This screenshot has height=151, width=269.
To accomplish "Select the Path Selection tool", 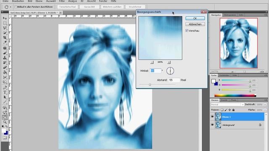I will [x=5, y=97].
